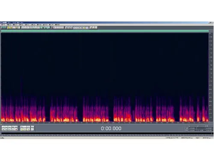
Task: Toggle Multitrack view with wide leftmost toolbar button
Action: [3, 27]
